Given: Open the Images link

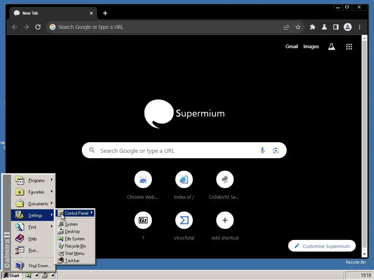Looking at the screenshot, I should click(x=311, y=46).
